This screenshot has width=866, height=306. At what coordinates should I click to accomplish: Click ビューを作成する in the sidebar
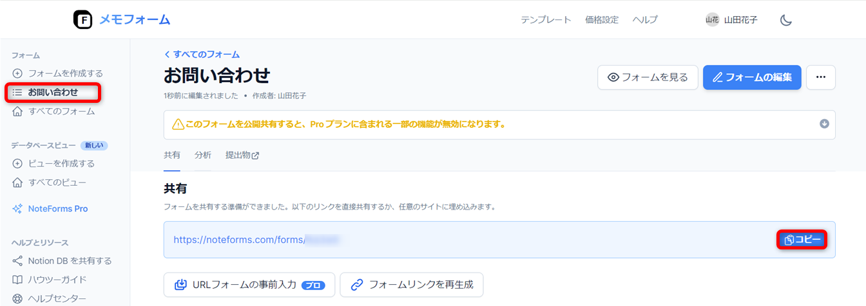(61, 163)
